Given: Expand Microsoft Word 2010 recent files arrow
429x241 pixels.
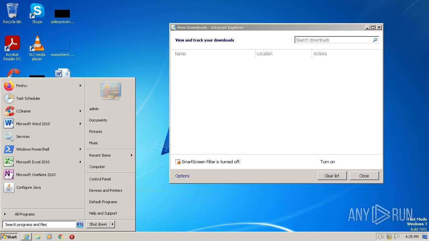Looking at the screenshot, I should [x=80, y=124].
